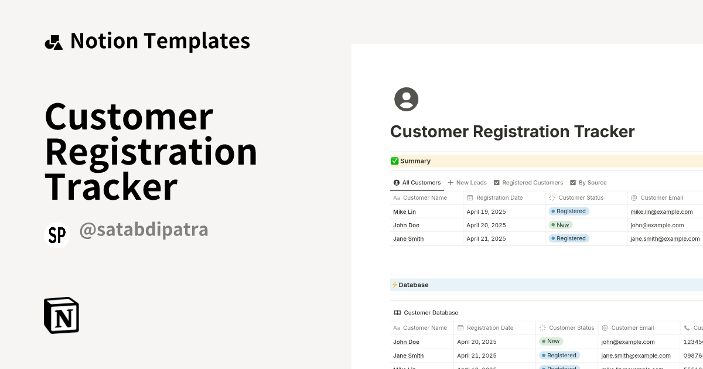
Task: Click the checkbox icon on Registered Customers view
Action: tap(497, 182)
